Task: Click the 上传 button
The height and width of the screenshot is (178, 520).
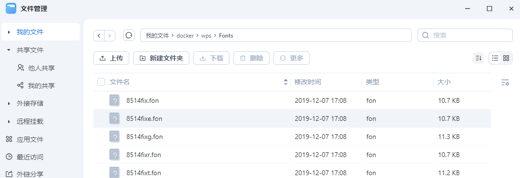Action: pyautogui.click(x=112, y=58)
